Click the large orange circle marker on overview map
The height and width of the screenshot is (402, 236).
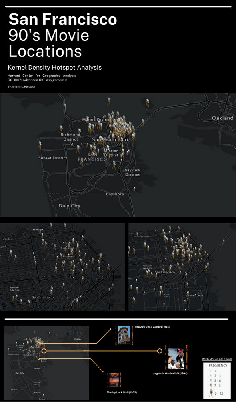point(44,351)
